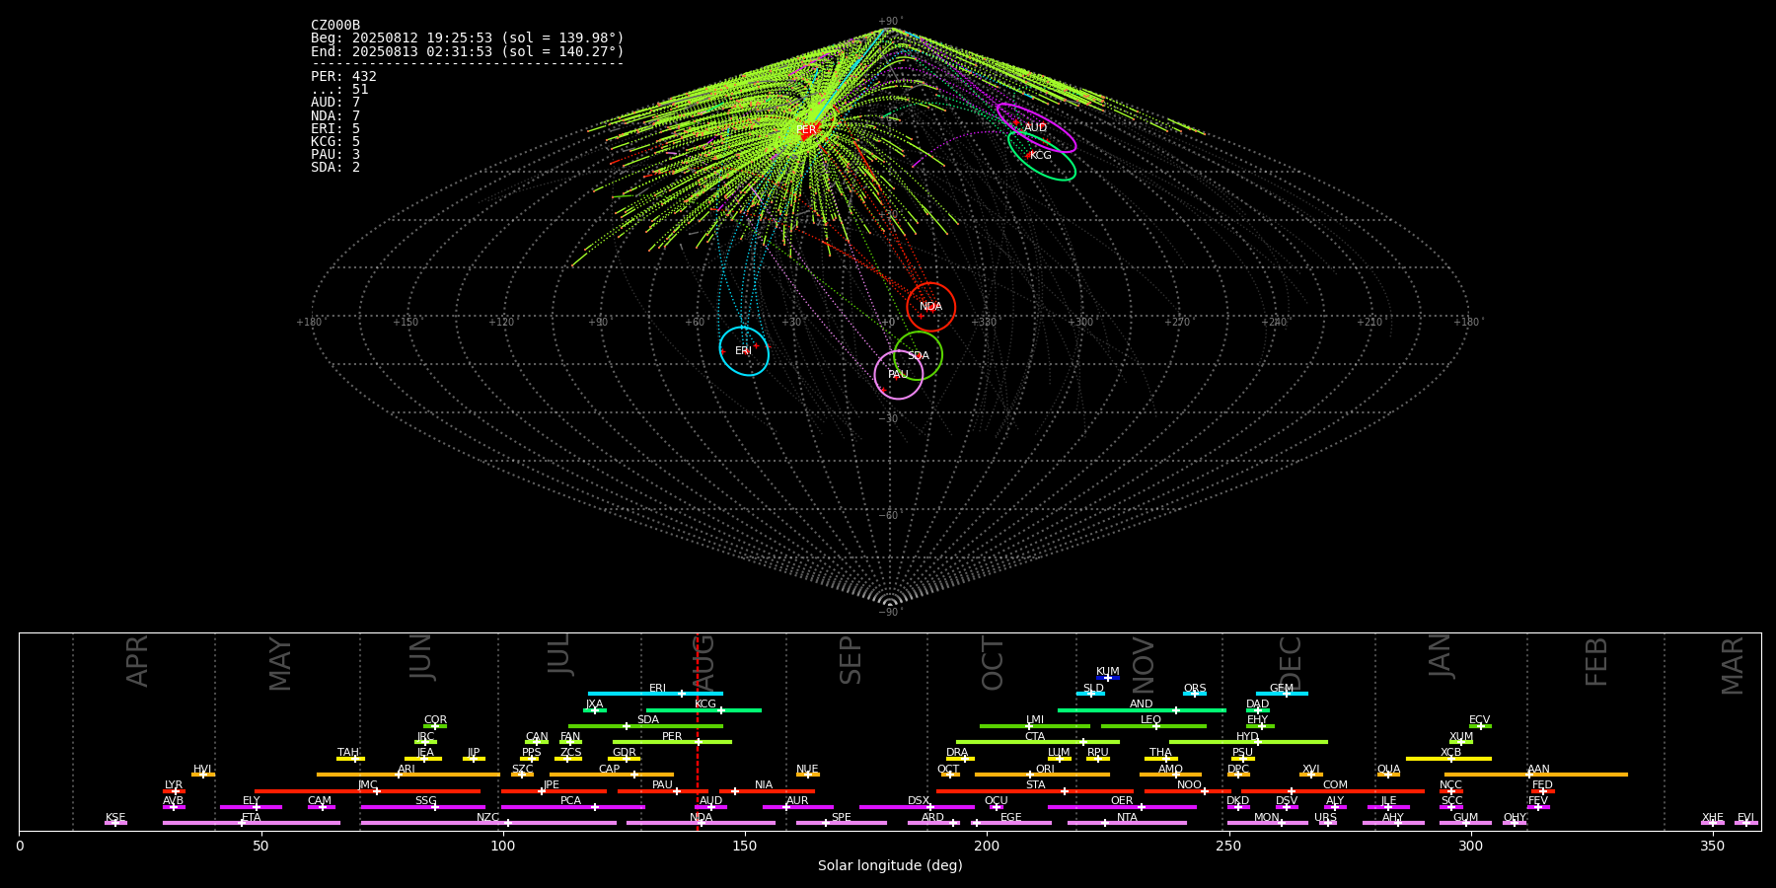
Task: Click the Beg: 20250812 19:25:53 line
Action: pyautogui.click(x=468, y=38)
